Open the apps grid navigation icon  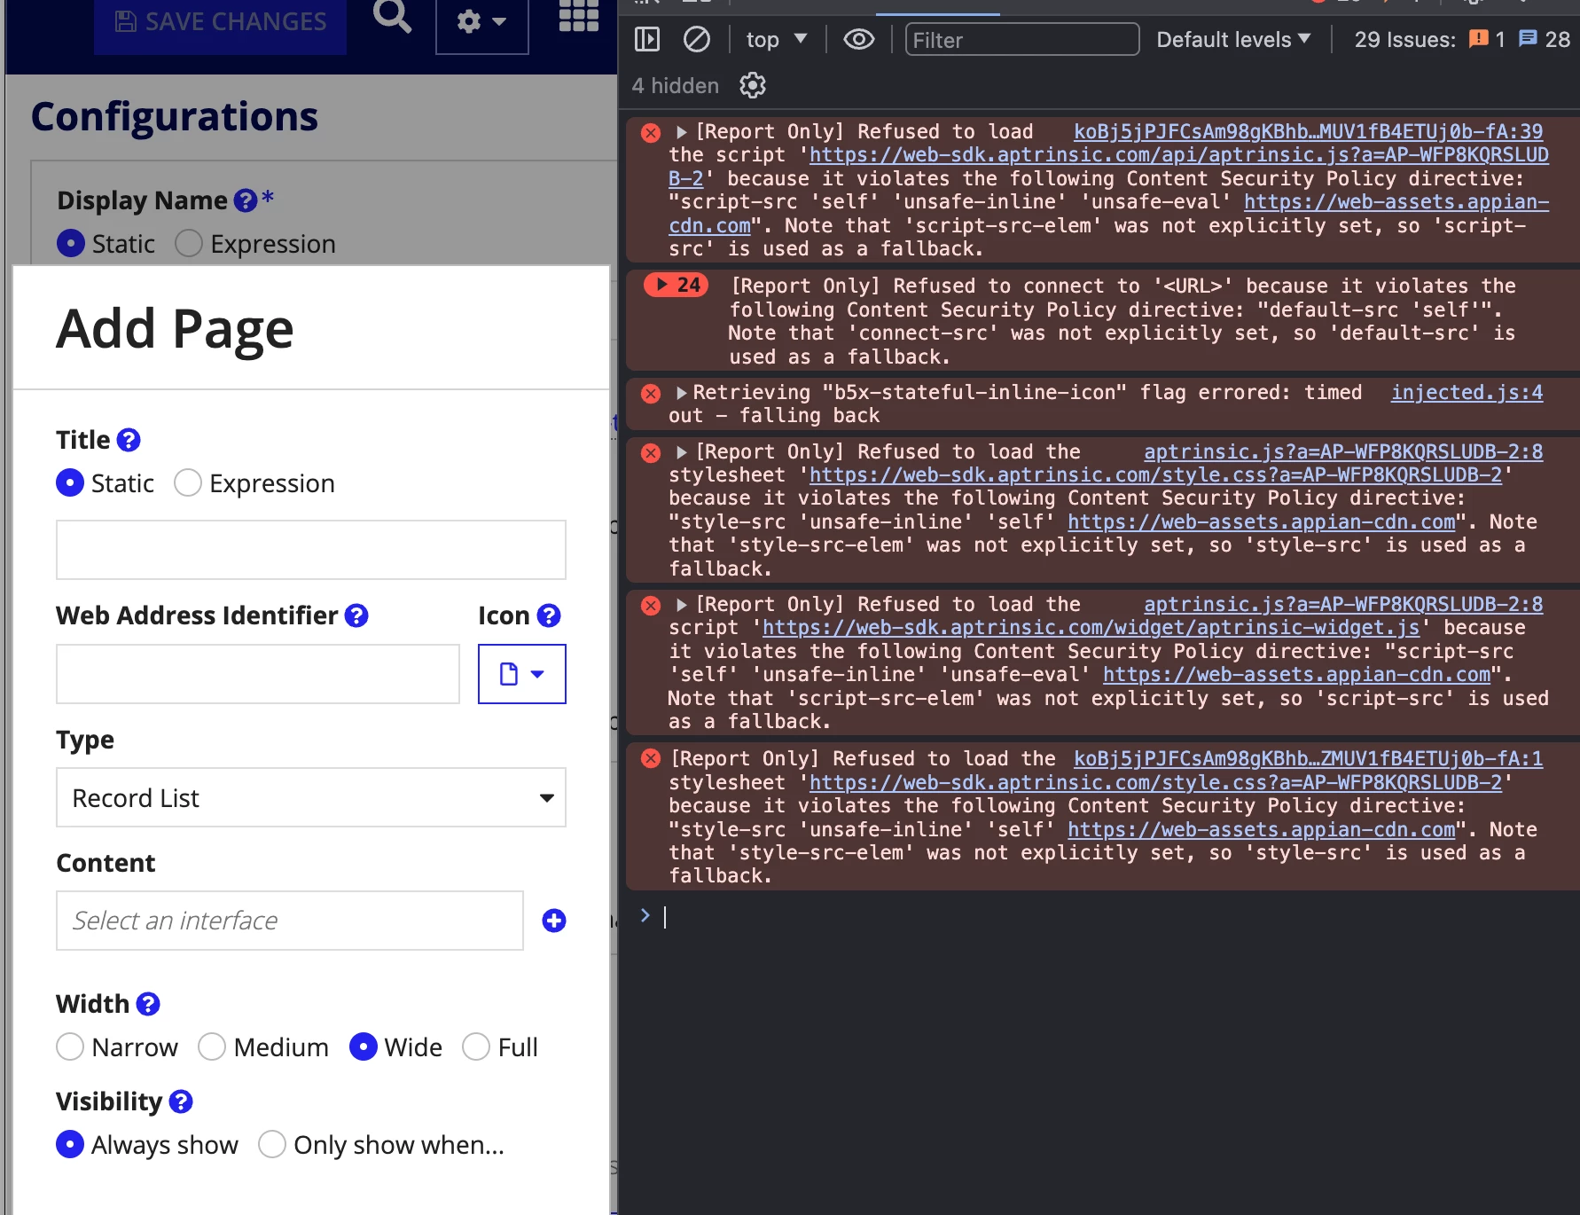579,15
